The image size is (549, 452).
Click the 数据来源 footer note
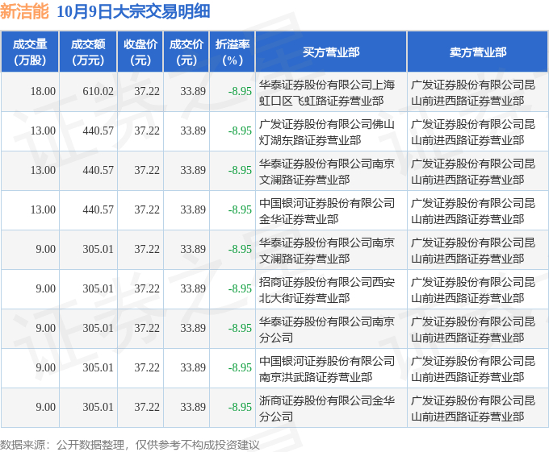click(130, 445)
